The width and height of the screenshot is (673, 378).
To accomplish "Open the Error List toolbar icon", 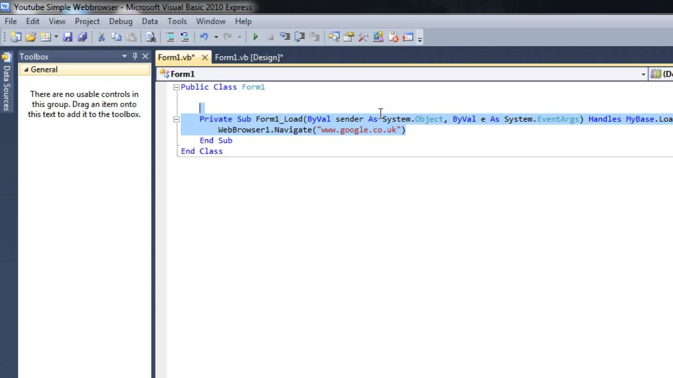I will (393, 37).
